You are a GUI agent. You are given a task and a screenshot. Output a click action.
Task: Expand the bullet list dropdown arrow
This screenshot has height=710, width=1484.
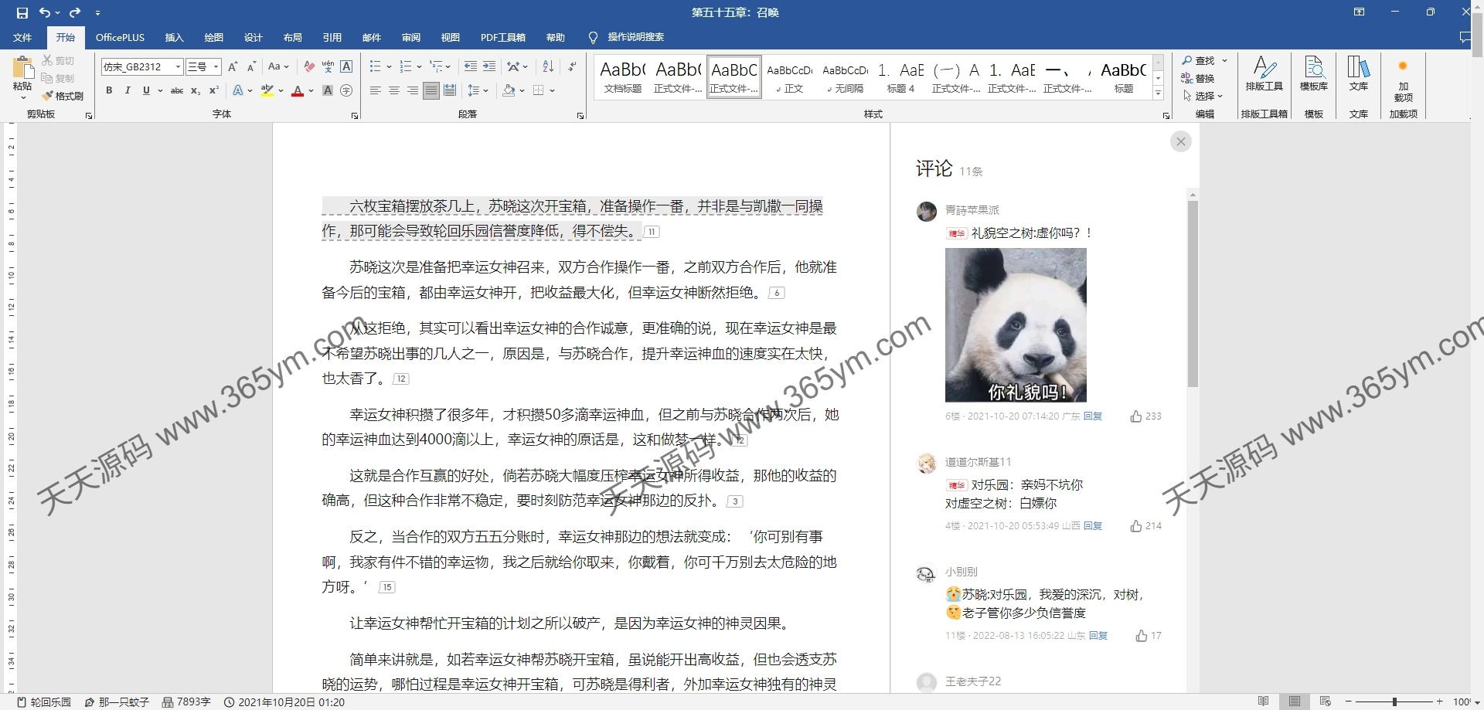pos(389,66)
